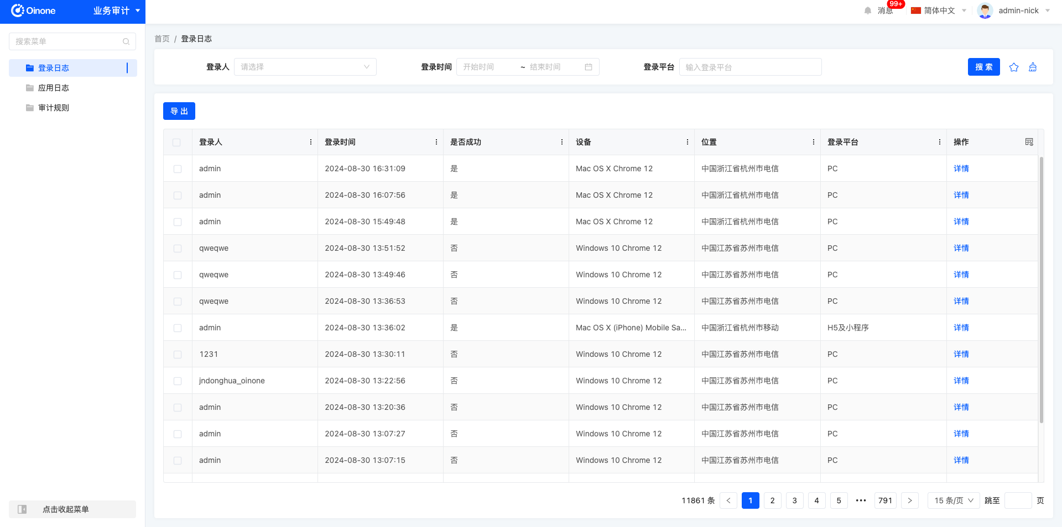Viewport: 1062px width, 527px height.
Task: Open 应用日志 in the sidebar menu
Action: [x=73, y=88]
